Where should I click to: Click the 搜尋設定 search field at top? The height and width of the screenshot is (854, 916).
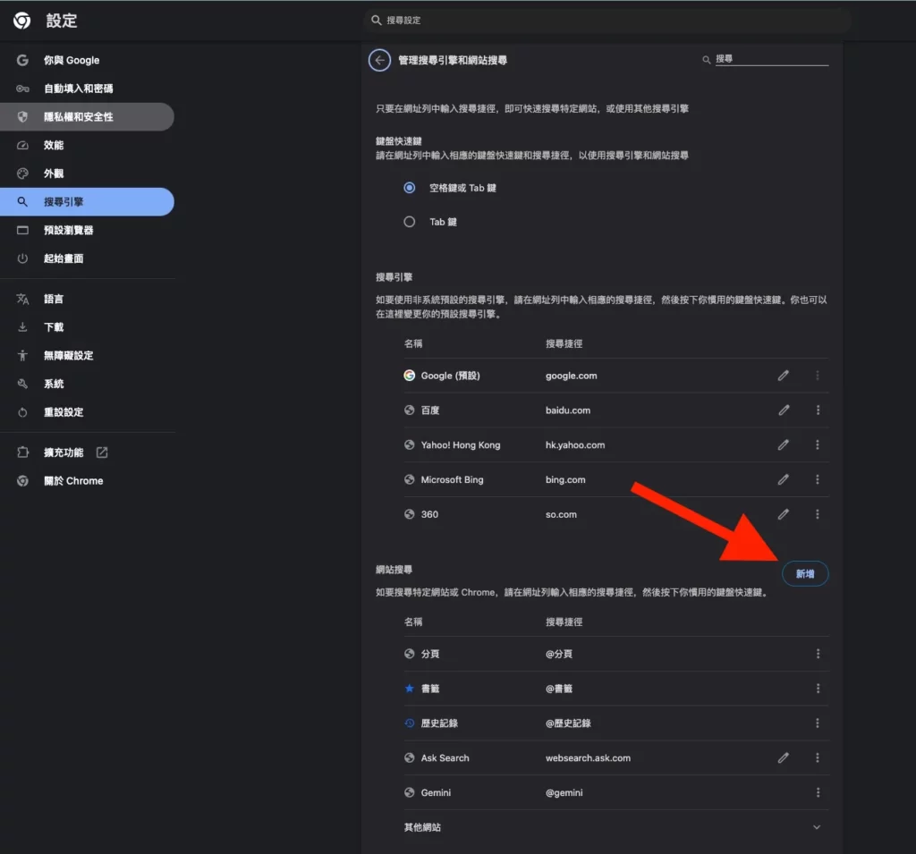[x=608, y=21]
